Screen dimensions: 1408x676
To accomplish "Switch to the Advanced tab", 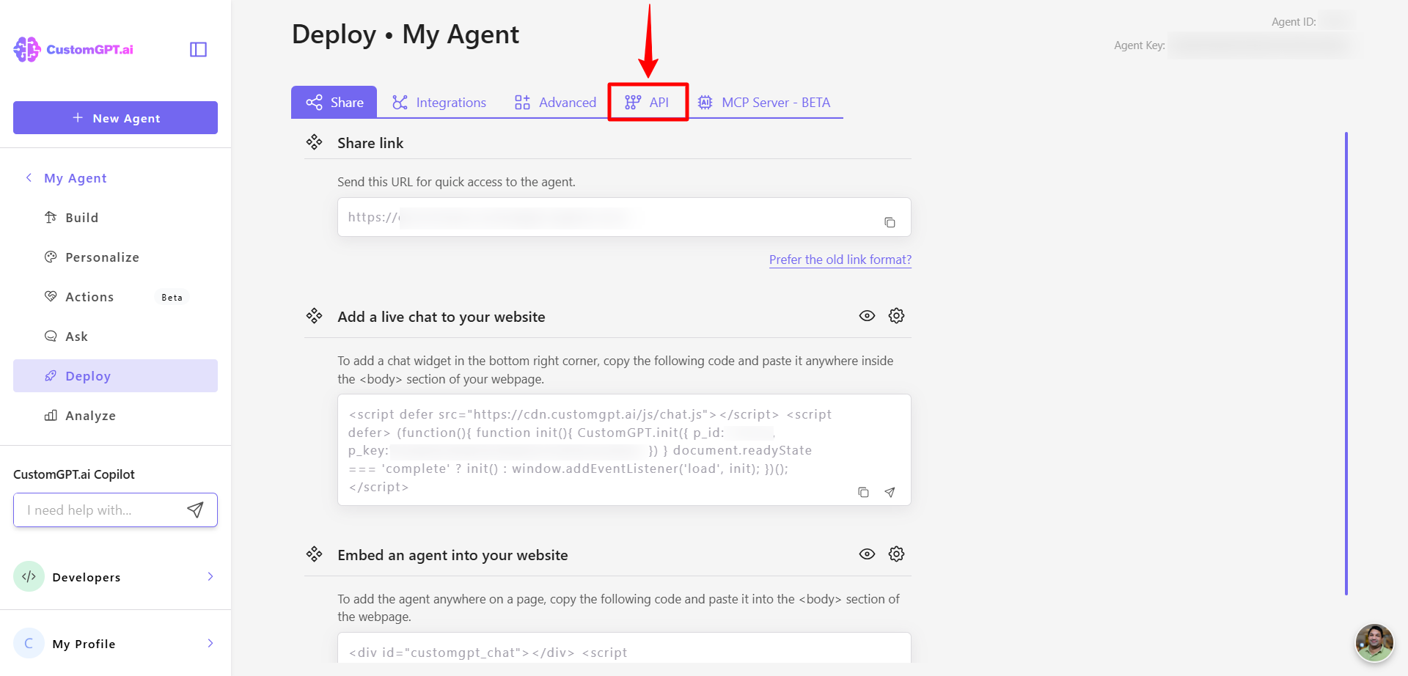I will point(555,102).
